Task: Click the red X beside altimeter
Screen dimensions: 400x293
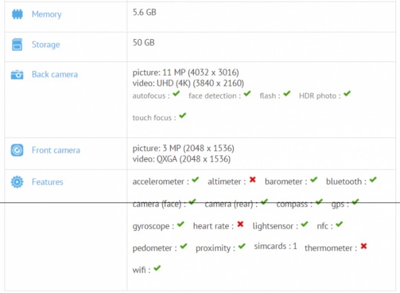Action: (253, 181)
